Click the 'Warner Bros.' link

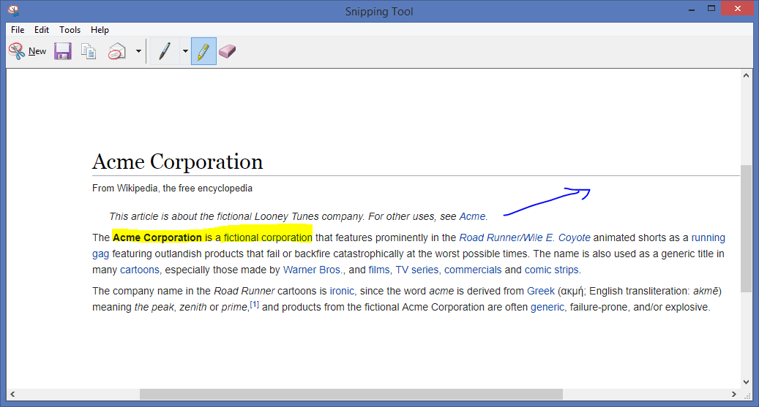pyautogui.click(x=313, y=270)
